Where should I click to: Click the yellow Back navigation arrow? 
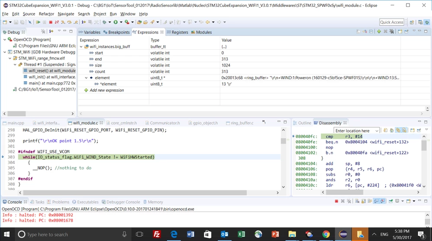click(x=208, y=22)
